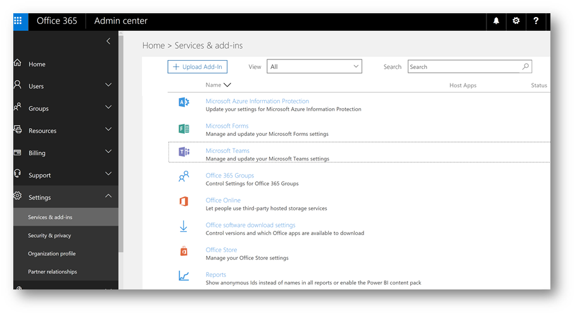The image size is (577, 316).
Task: Click the Home house icon in sidebar
Action: tap(17, 63)
